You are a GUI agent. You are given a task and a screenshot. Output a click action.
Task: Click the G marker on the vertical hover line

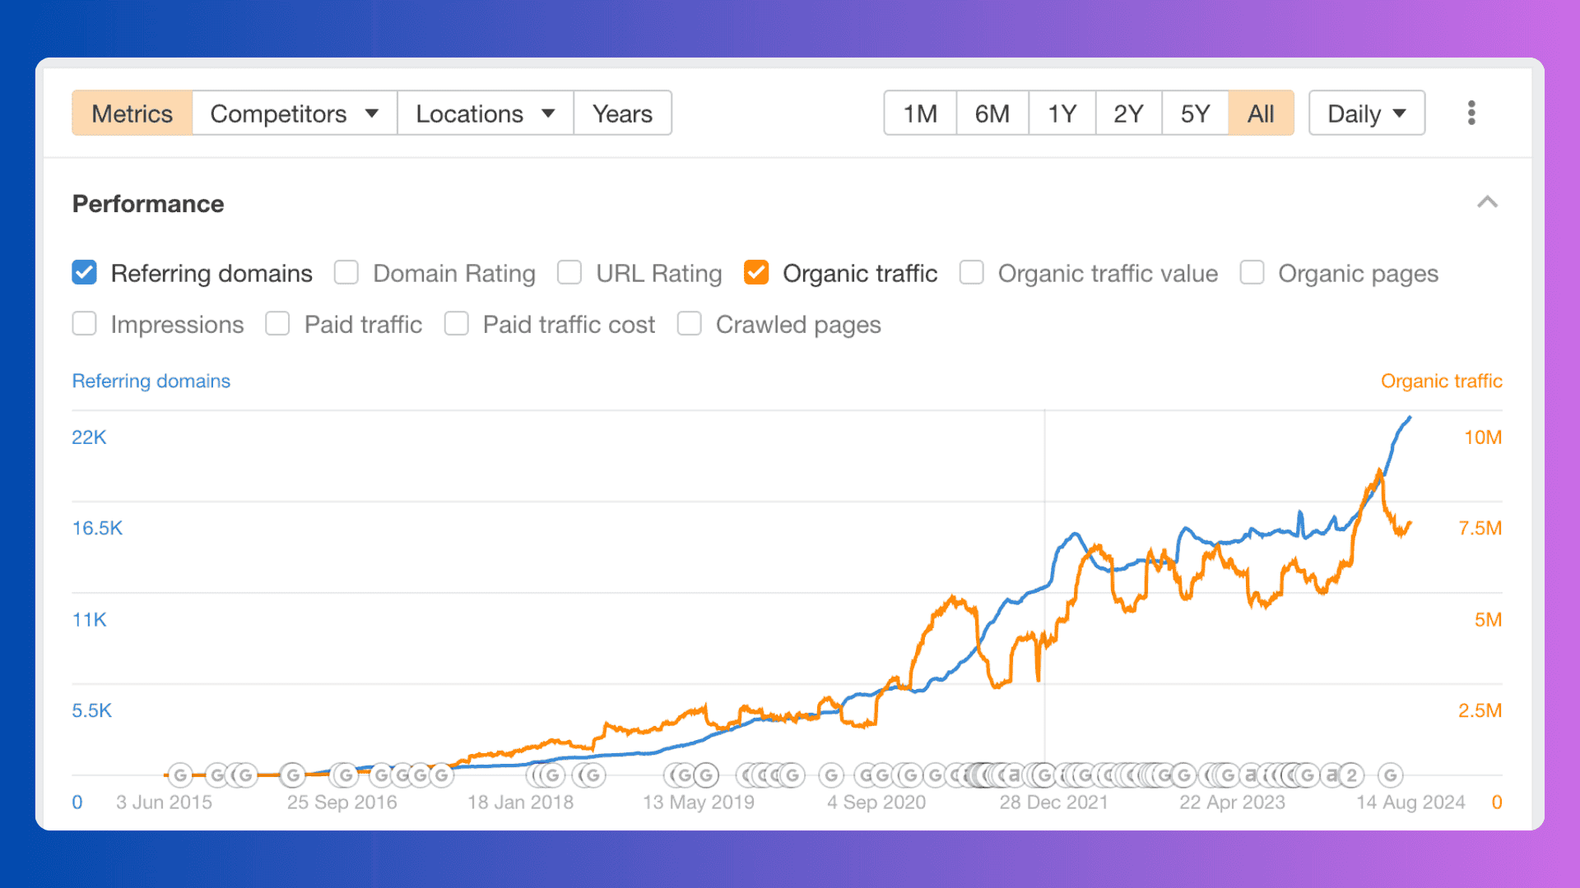point(1044,775)
